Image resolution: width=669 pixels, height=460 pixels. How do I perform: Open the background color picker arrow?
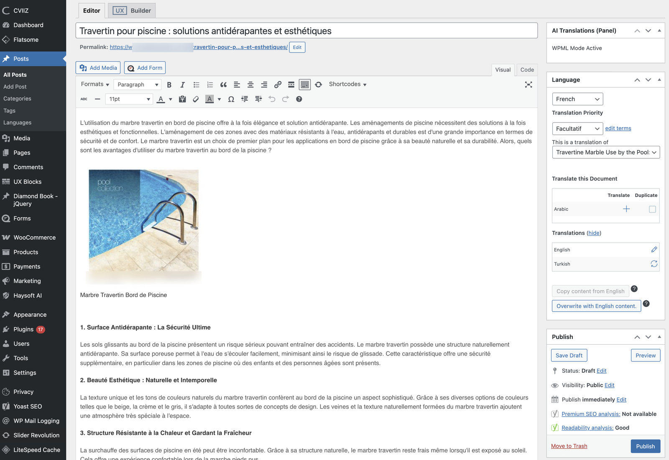click(219, 99)
